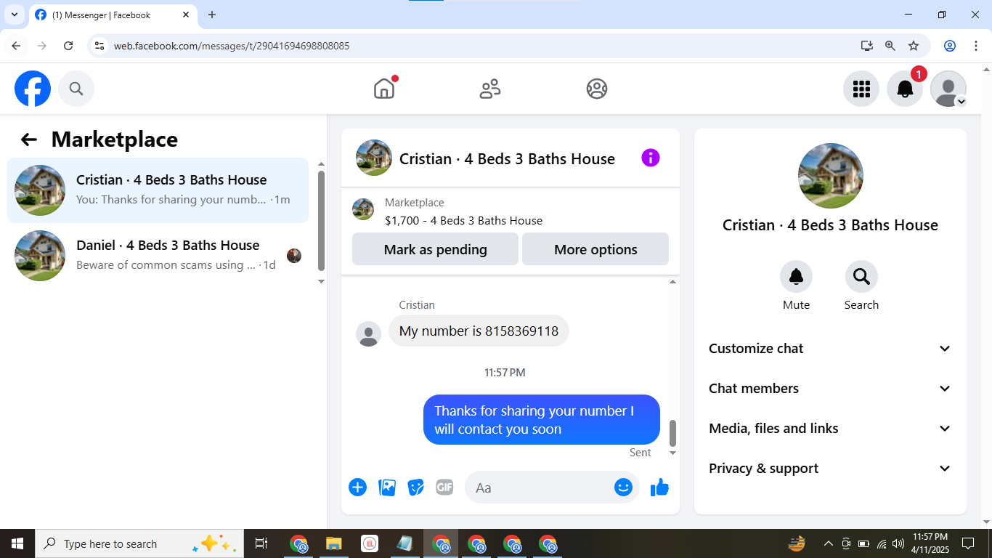Click the chat messages scrollbar thumb
Viewport: 992px width, 558px height.
click(672, 433)
